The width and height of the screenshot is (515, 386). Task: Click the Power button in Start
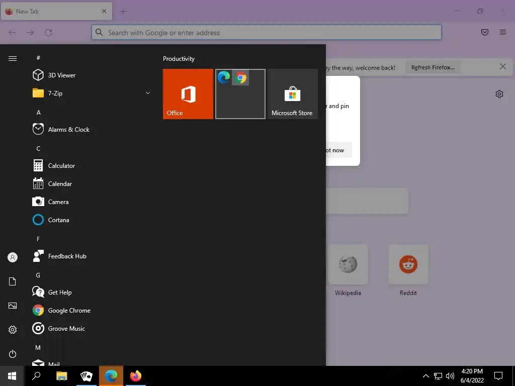point(13,354)
